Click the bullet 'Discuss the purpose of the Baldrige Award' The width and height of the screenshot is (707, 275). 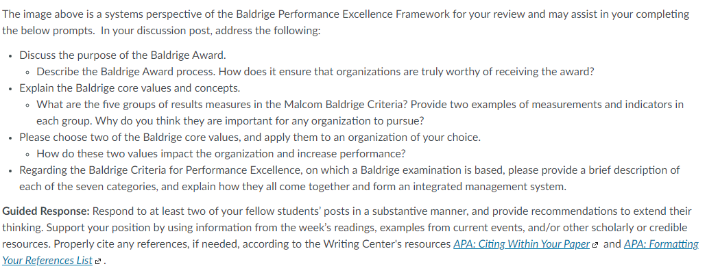click(123, 55)
